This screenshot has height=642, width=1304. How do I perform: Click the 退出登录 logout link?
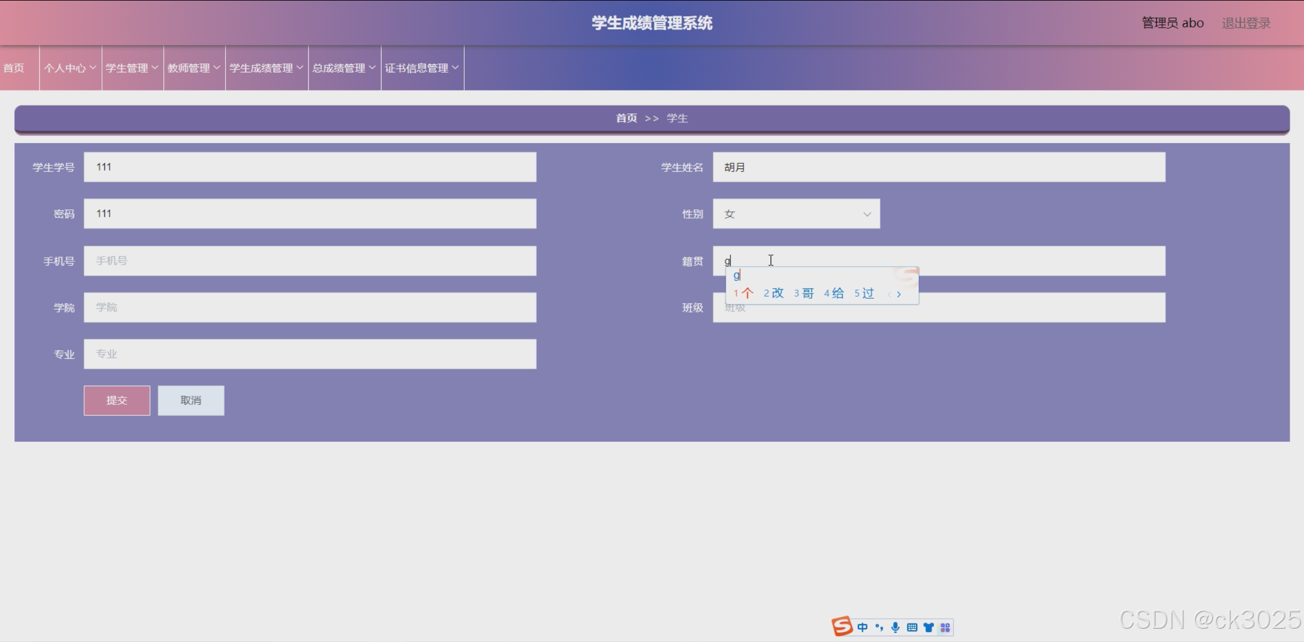[1246, 23]
